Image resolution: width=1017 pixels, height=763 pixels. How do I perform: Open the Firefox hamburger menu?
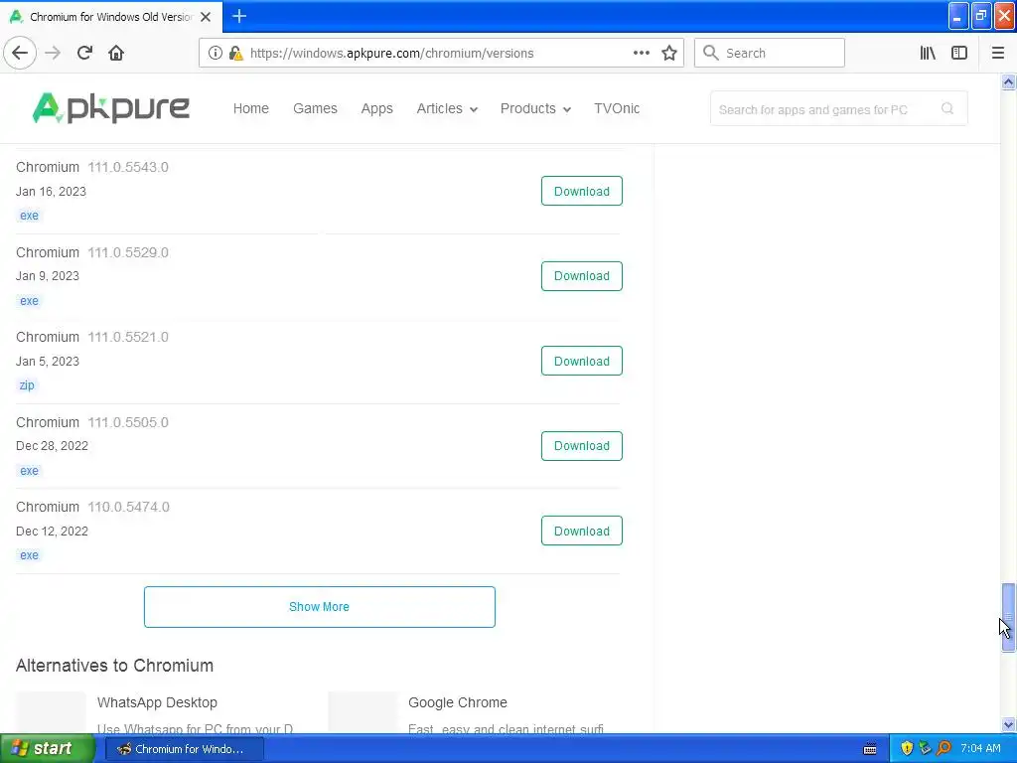pyautogui.click(x=998, y=53)
